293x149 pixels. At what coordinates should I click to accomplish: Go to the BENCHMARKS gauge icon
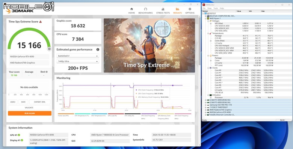pos(145,9)
